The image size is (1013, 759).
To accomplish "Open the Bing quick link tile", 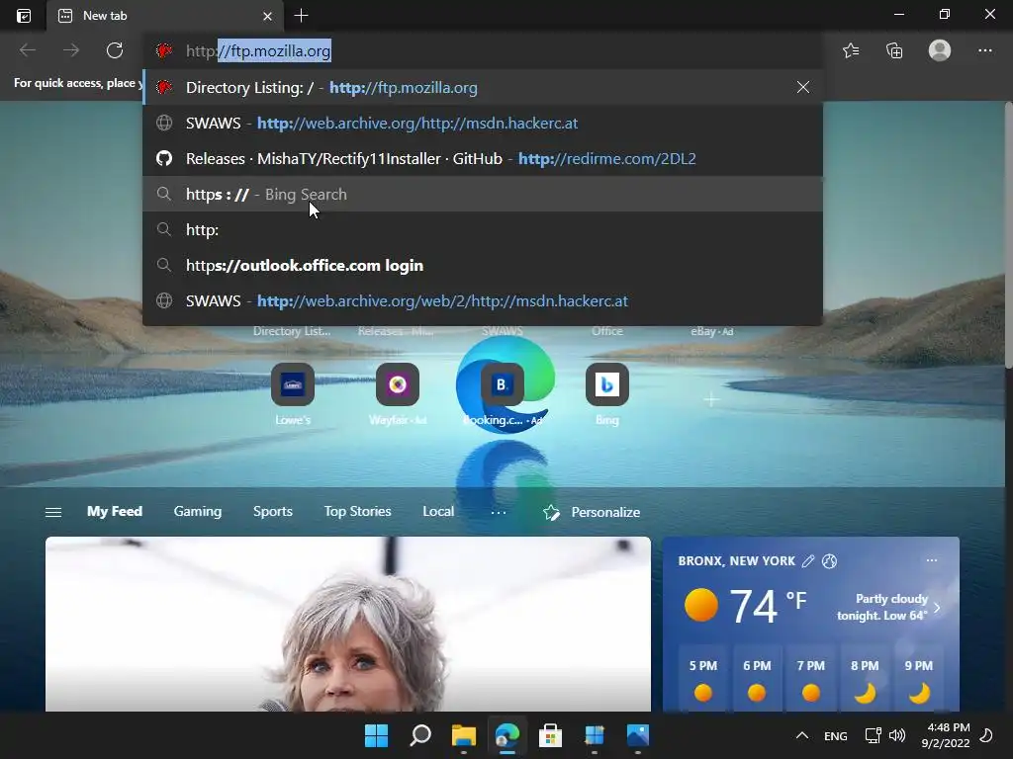I will (606, 384).
